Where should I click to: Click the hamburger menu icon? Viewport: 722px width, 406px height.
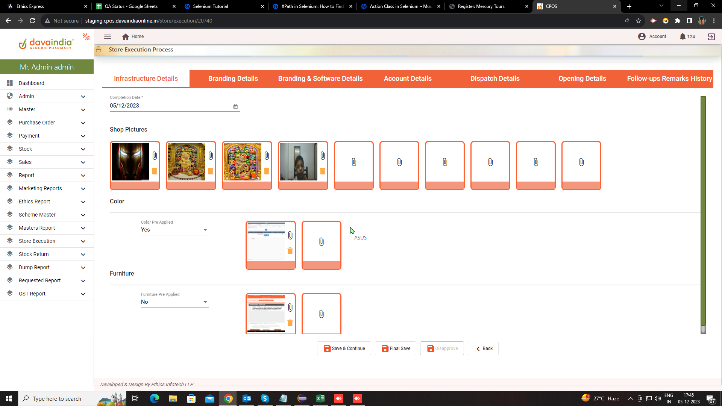[x=108, y=36]
